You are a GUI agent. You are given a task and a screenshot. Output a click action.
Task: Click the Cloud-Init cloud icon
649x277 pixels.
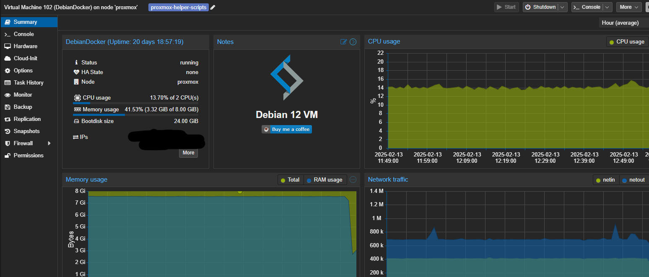click(x=7, y=59)
